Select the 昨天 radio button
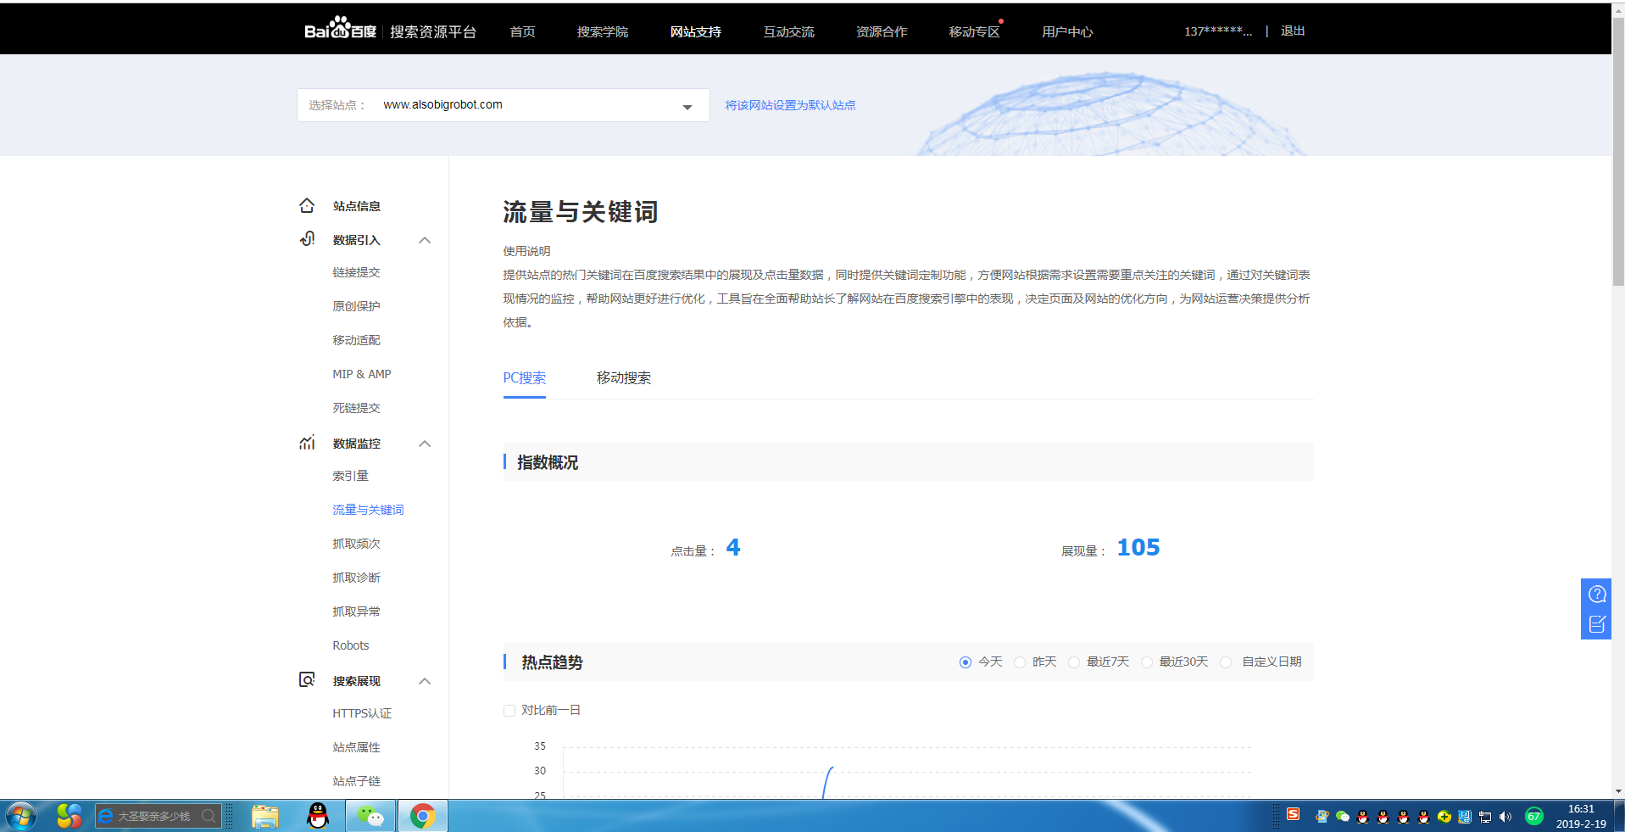Screen dimensions: 1625x832 [1020, 662]
